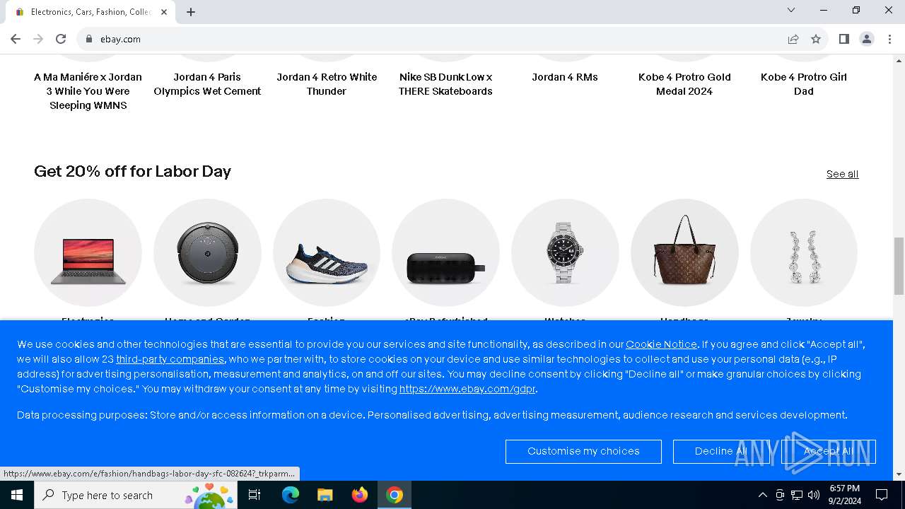Image resolution: width=905 pixels, height=509 pixels.
Task: View site information lock icon
Action: coord(89,39)
